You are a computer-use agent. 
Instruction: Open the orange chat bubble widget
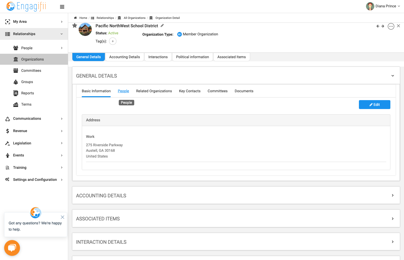[x=12, y=248]
